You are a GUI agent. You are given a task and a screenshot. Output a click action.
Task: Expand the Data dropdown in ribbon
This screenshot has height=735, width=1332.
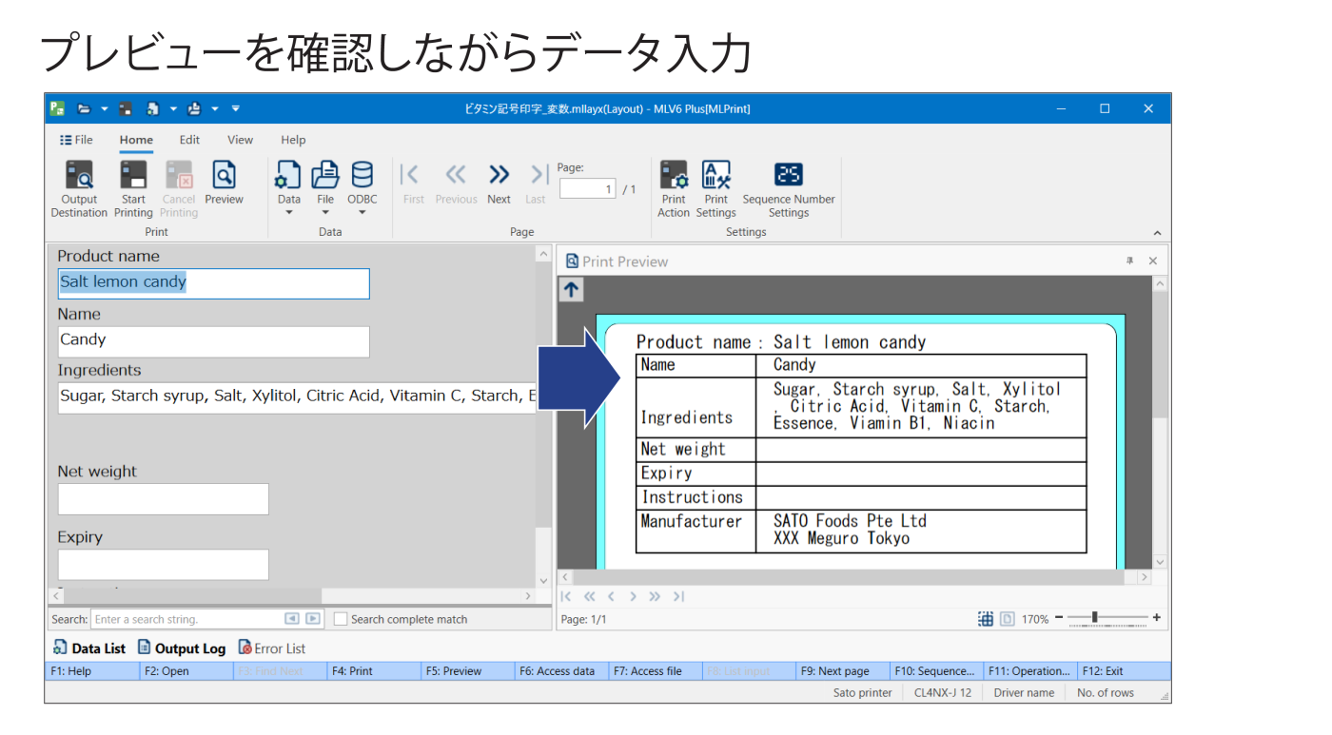(x=289, y=213)
